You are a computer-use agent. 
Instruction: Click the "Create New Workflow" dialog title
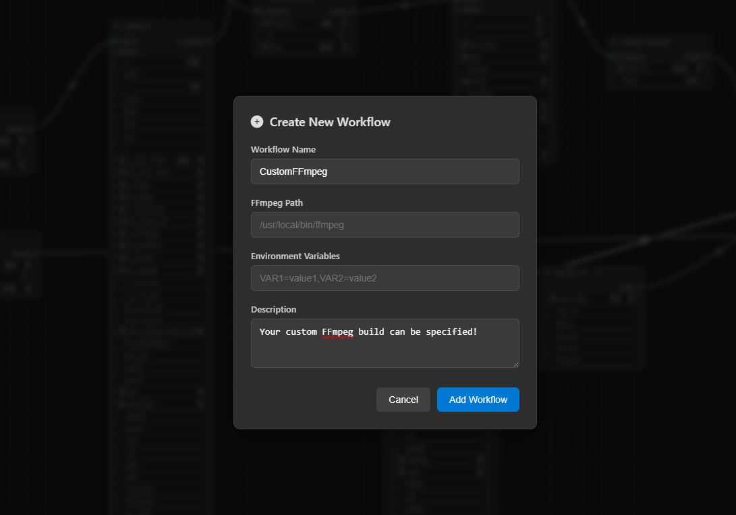330,122
